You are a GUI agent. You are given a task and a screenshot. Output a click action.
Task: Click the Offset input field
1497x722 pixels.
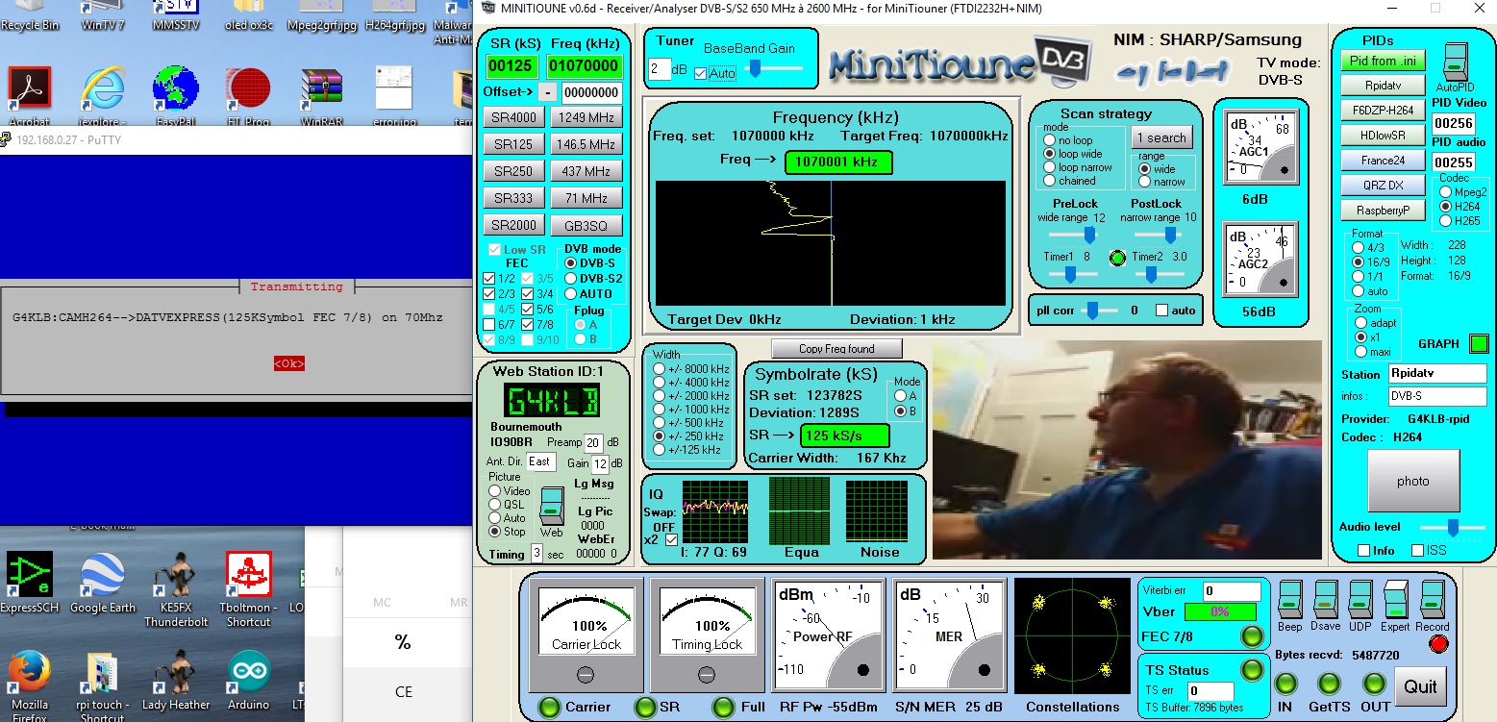[x=591, y=92]
